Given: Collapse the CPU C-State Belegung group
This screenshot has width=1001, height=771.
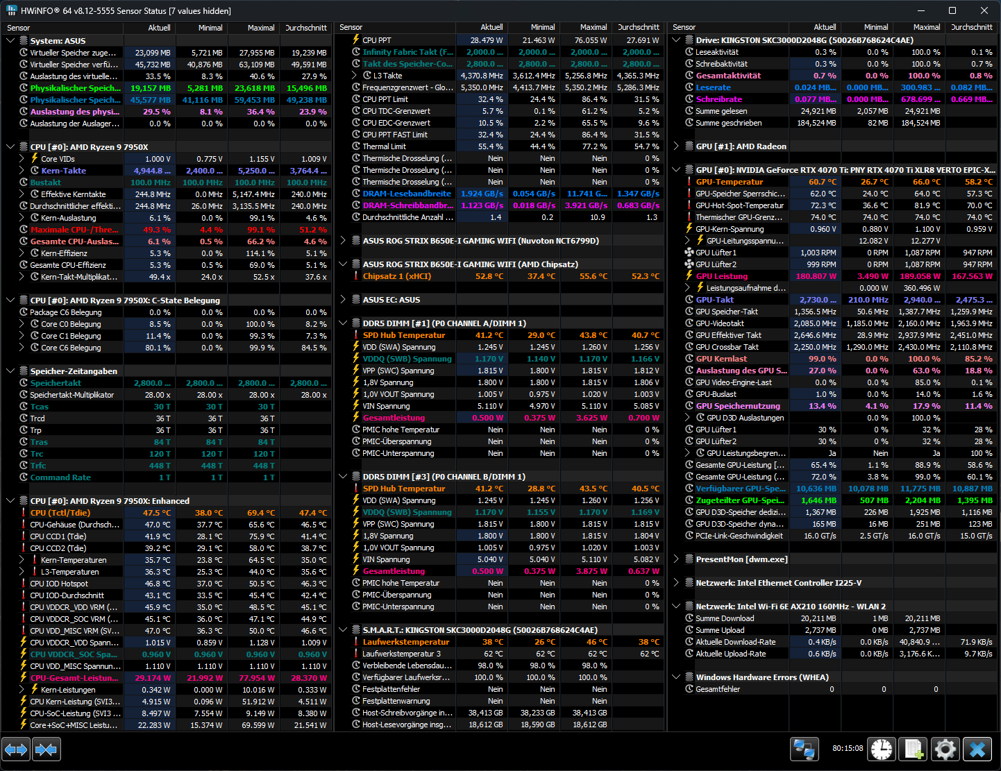Looking at the screenshot, I should [10, 300].
